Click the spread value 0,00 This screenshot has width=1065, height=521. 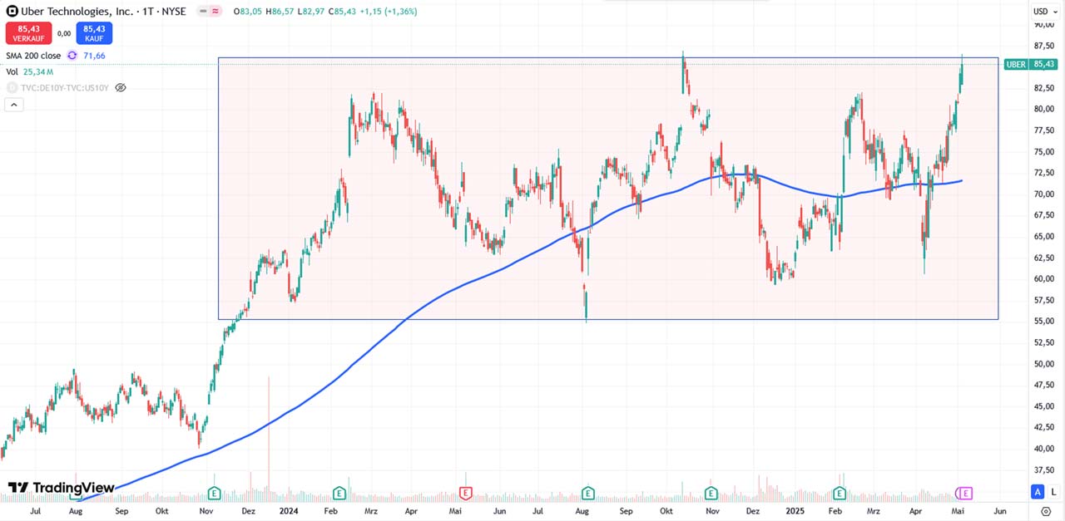tap(64, 33)
